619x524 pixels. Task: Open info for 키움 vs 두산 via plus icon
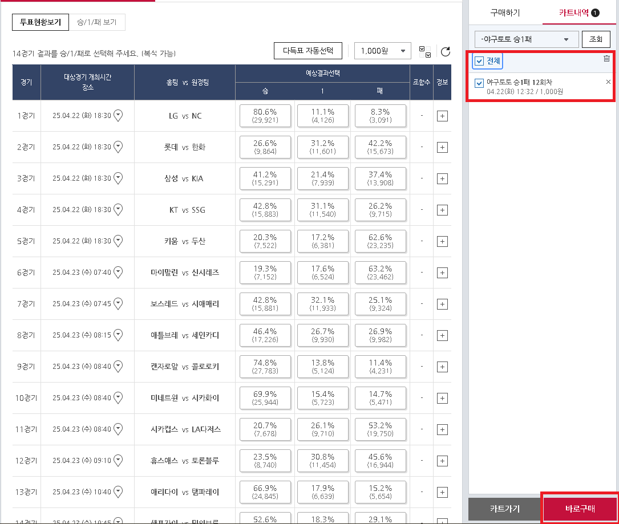click(442, 241)
